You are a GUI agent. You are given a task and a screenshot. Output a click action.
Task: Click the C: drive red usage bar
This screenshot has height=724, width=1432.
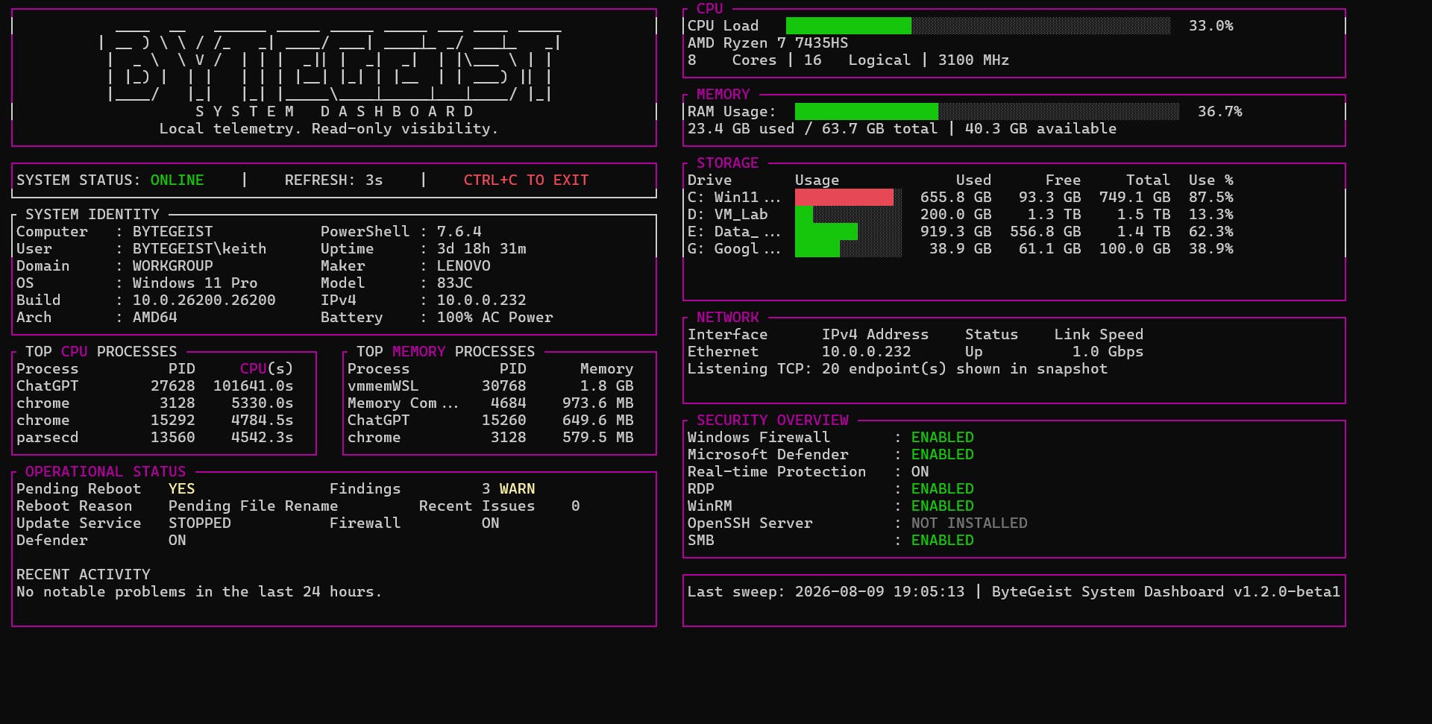(844, 197)
